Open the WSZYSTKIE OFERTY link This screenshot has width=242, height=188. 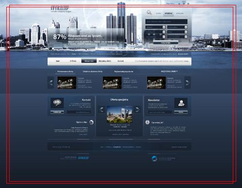coord(169,71)
